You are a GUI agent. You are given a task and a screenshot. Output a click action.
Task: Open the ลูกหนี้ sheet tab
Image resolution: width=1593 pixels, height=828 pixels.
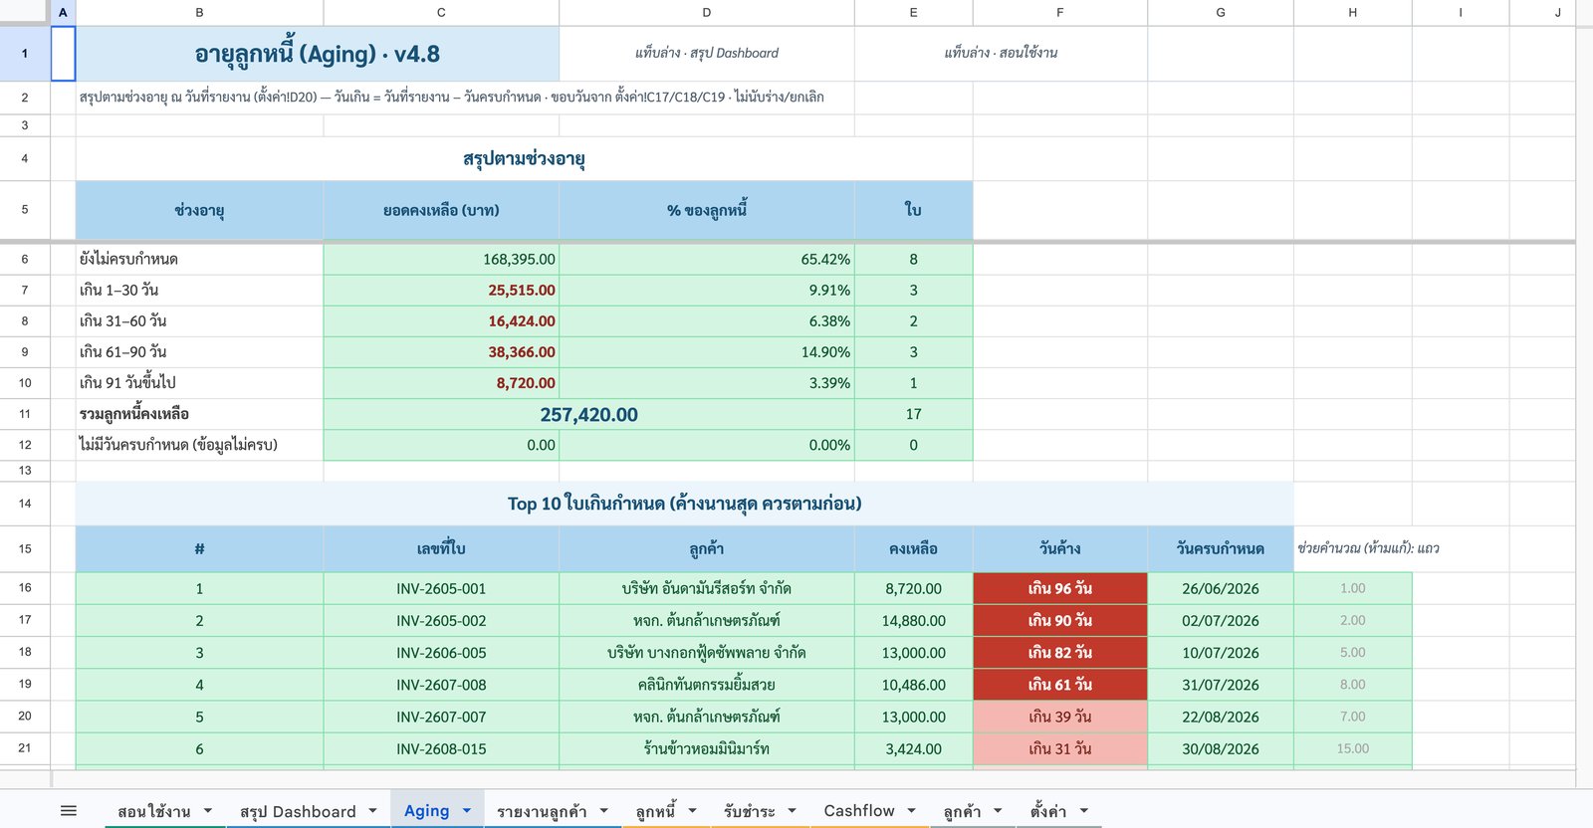[655, 811]
